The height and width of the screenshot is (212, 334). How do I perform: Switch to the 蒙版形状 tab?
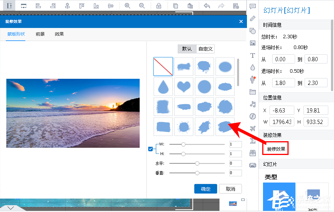coord(16,34)
